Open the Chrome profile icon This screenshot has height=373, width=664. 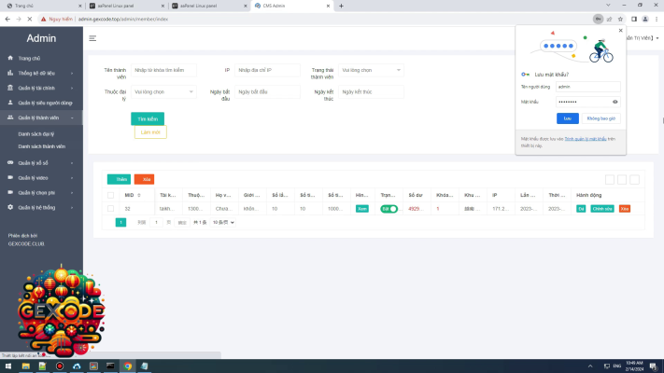click(x=645, y=19)
